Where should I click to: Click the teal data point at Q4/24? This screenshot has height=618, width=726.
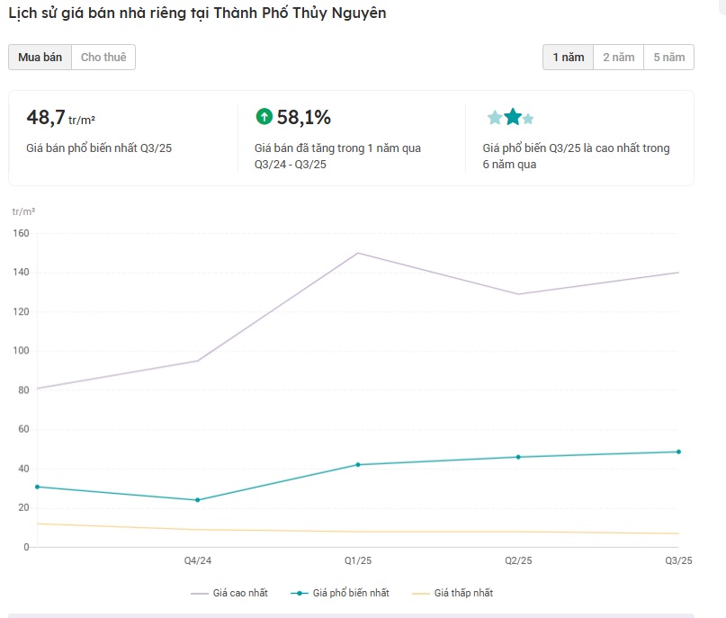[x=198, y=500]
